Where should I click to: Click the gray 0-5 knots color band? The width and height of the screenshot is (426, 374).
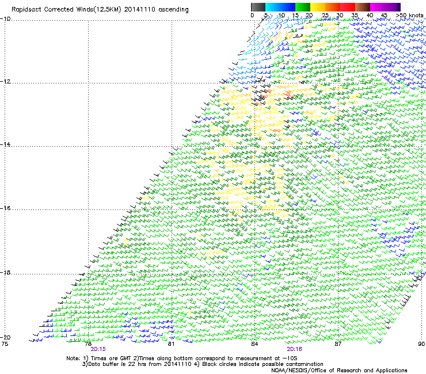coord(258,7)
